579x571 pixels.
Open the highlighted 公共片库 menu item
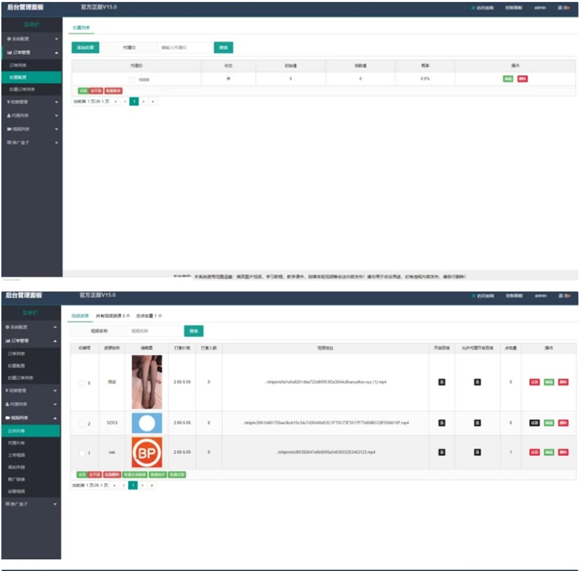point(19,431)
